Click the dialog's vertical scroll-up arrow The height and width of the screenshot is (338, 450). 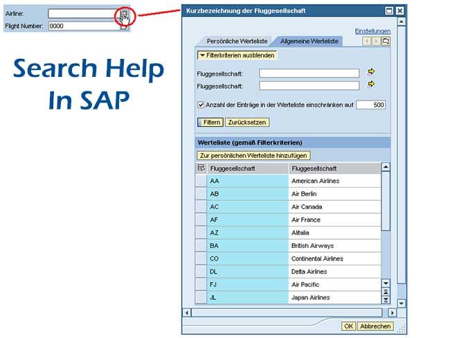tap(402, 22)
